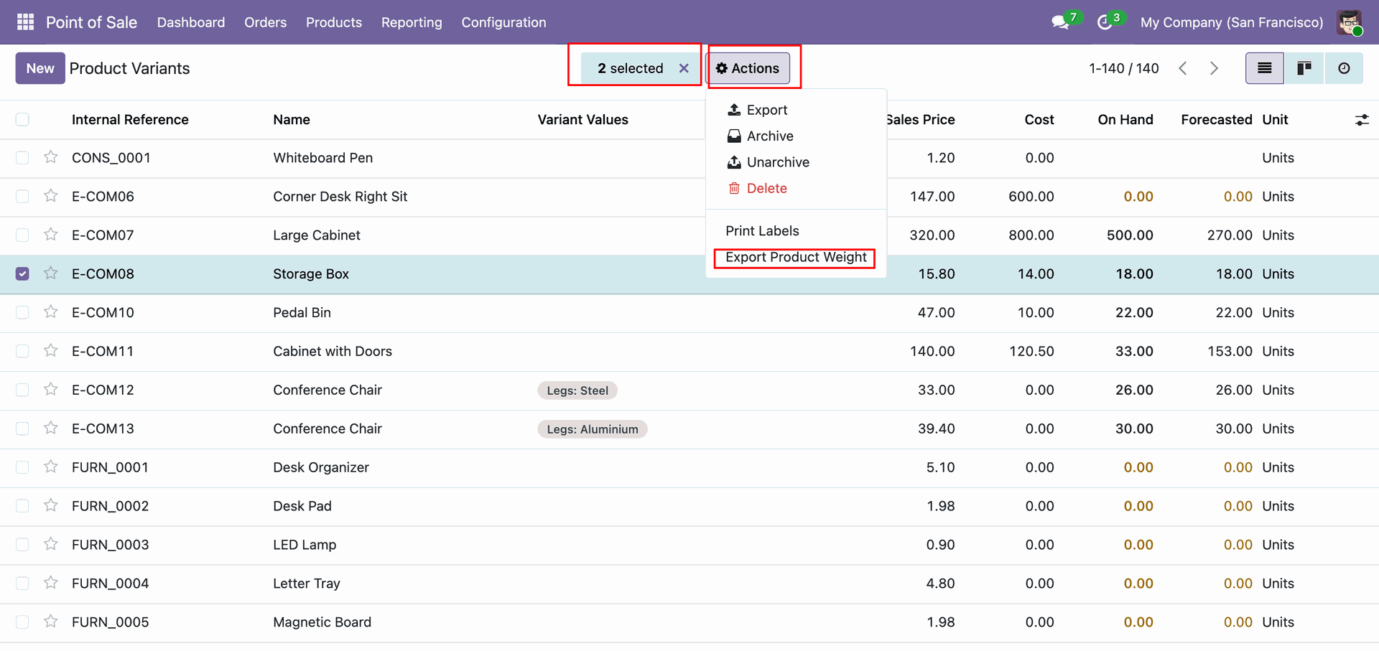Open the chat messages icon
The width and height of the screenshot is (1379, 651).
coord(1060,22)
